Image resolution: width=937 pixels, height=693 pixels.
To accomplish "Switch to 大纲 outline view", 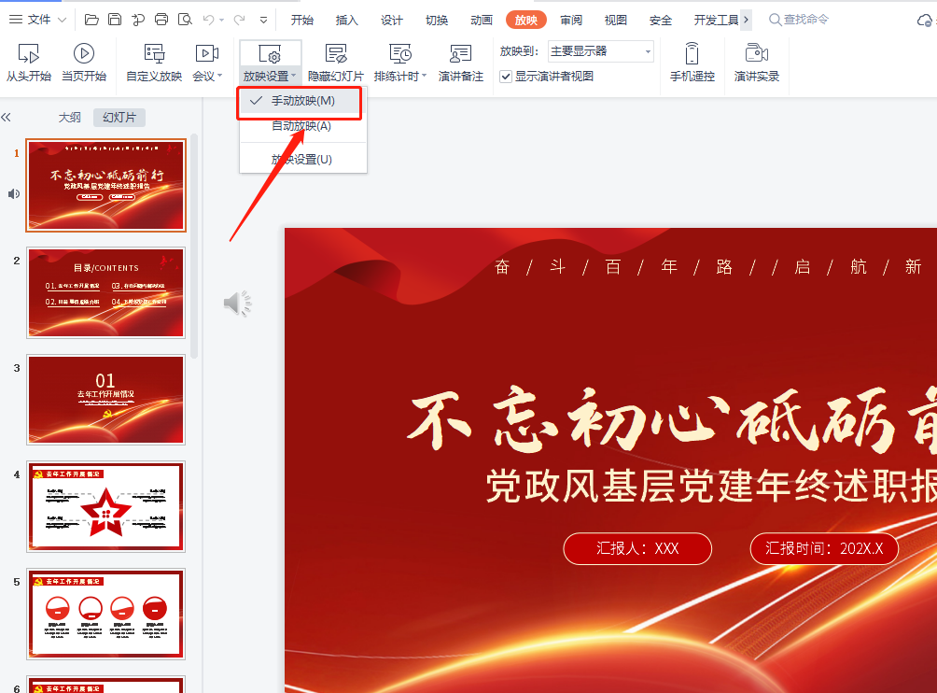I will tap(69, 117).
